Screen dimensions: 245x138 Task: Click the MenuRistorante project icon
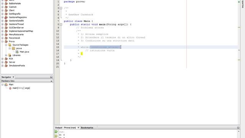point(6,34)
